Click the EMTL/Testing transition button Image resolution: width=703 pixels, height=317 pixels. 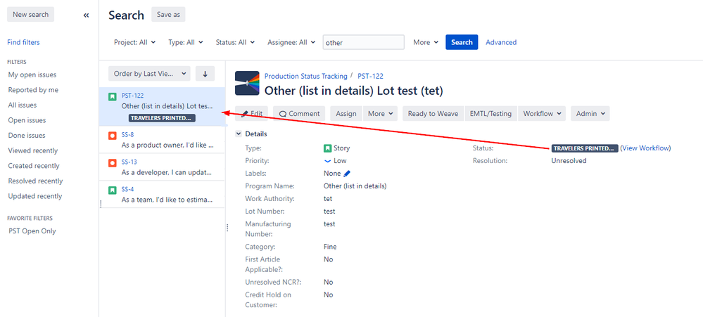point(490,114)
